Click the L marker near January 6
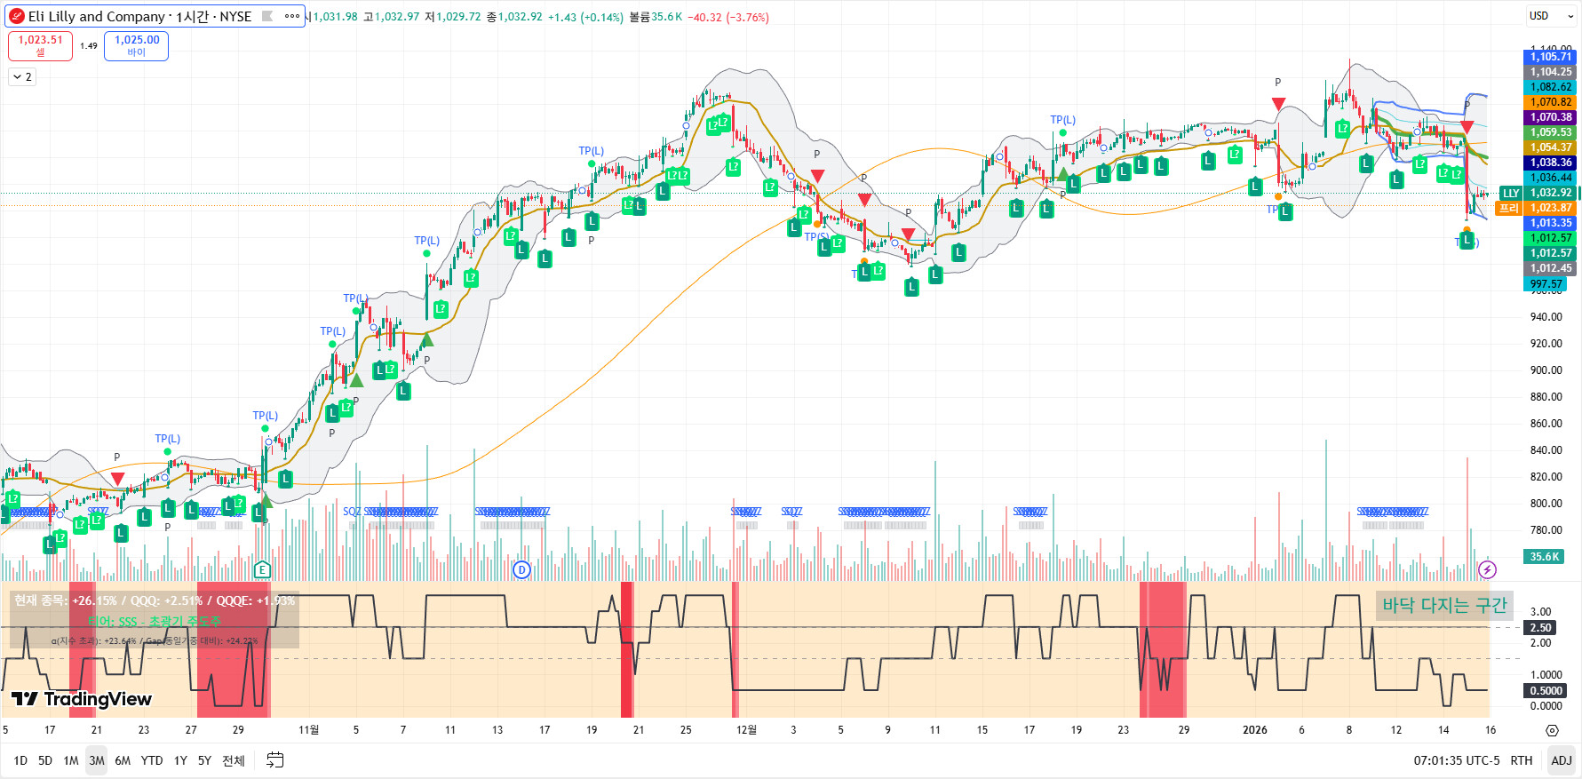This screenshot has width=1582, height=779. (x=1285, y=211)
